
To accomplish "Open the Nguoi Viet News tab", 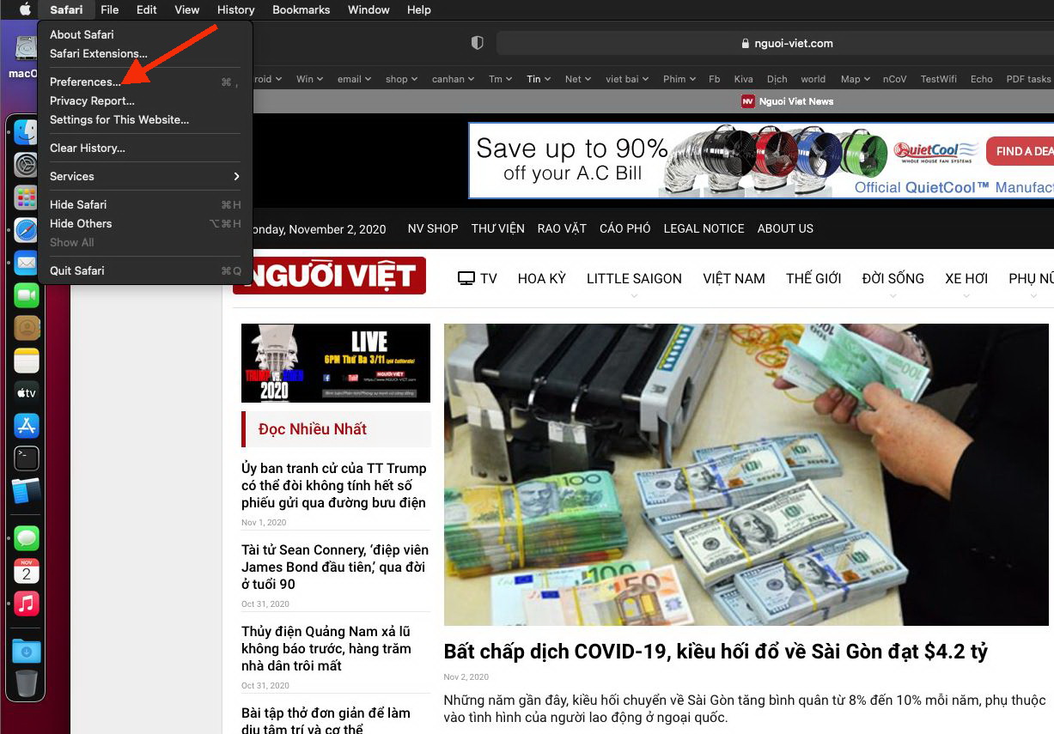I will [788, 101].
